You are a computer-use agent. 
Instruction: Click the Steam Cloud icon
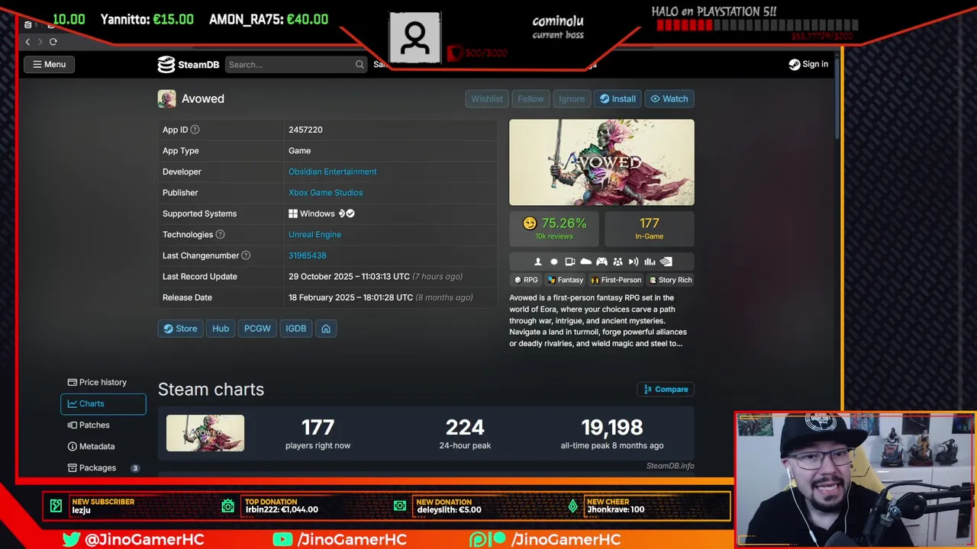pos(585,262)
